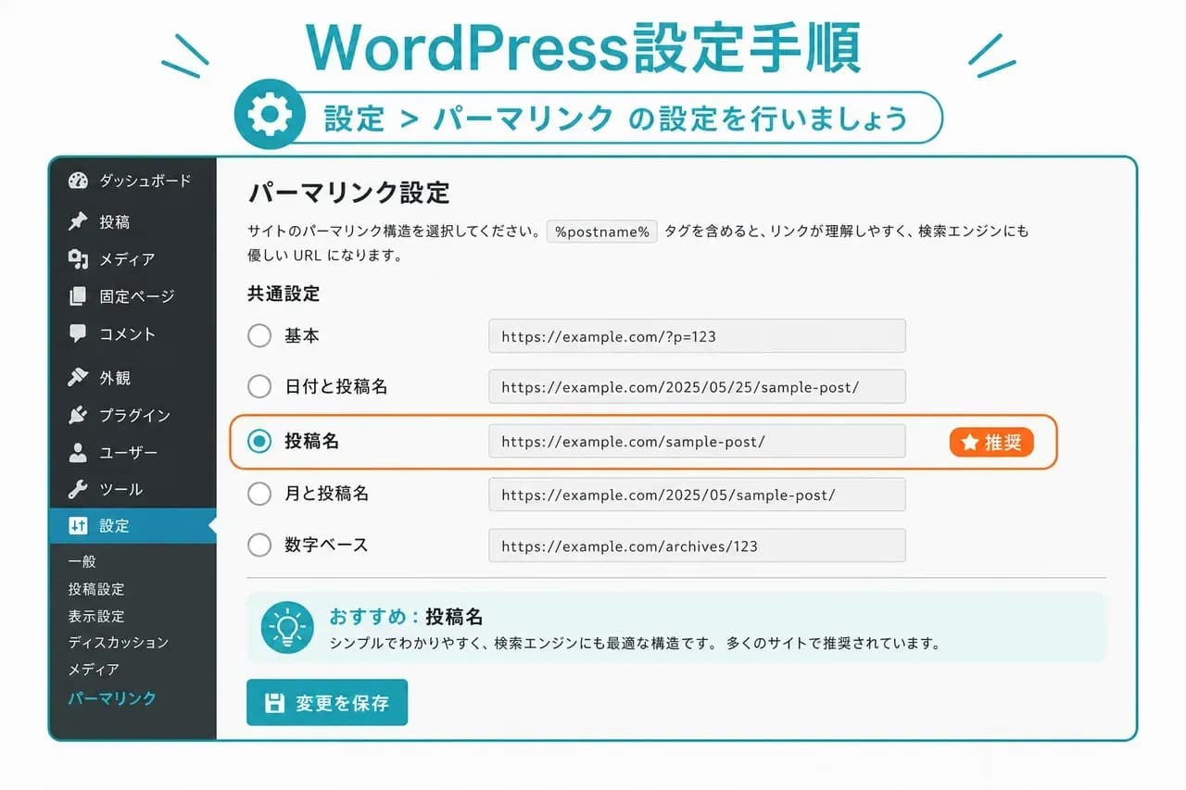1186x790 pixels.
Task: Go to 表示設定 submenu link
Action: (x=96, y=616)
